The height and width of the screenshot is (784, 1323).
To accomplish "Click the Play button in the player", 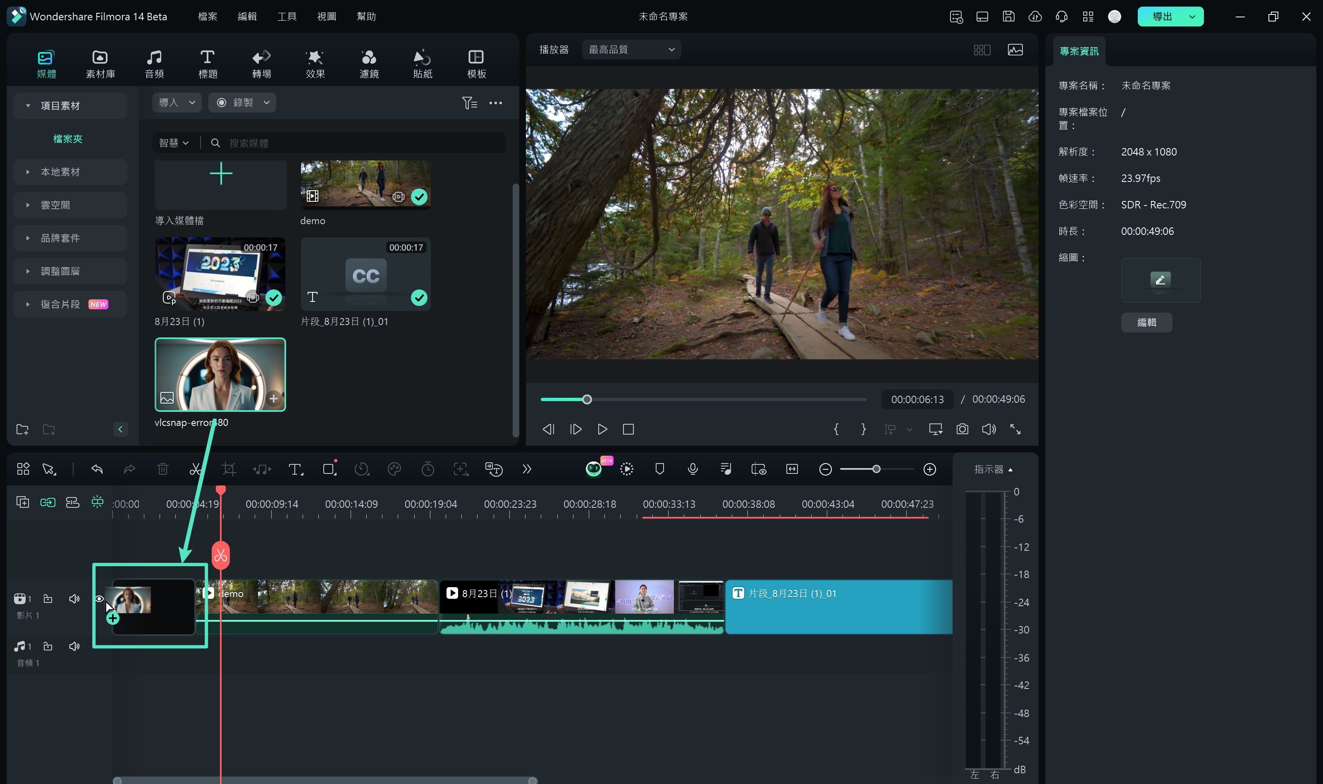I will (x=602, y=429).
